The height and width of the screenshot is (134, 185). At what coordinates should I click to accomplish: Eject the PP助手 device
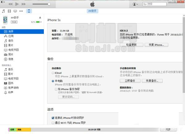click(x=40, y=18)
